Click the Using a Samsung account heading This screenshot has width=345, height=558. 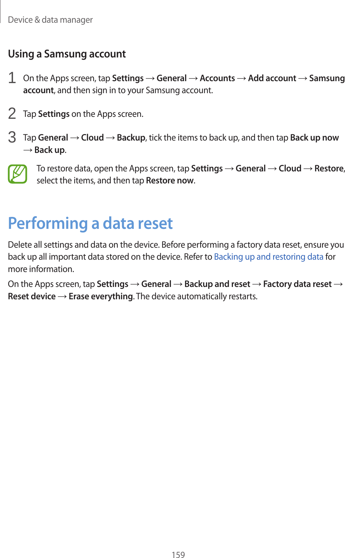[67, 54]
